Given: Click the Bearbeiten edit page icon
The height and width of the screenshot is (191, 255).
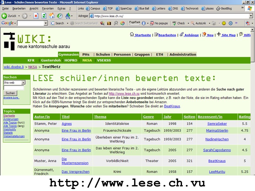Looking at the screenshot, I should [x=156, y=34].
